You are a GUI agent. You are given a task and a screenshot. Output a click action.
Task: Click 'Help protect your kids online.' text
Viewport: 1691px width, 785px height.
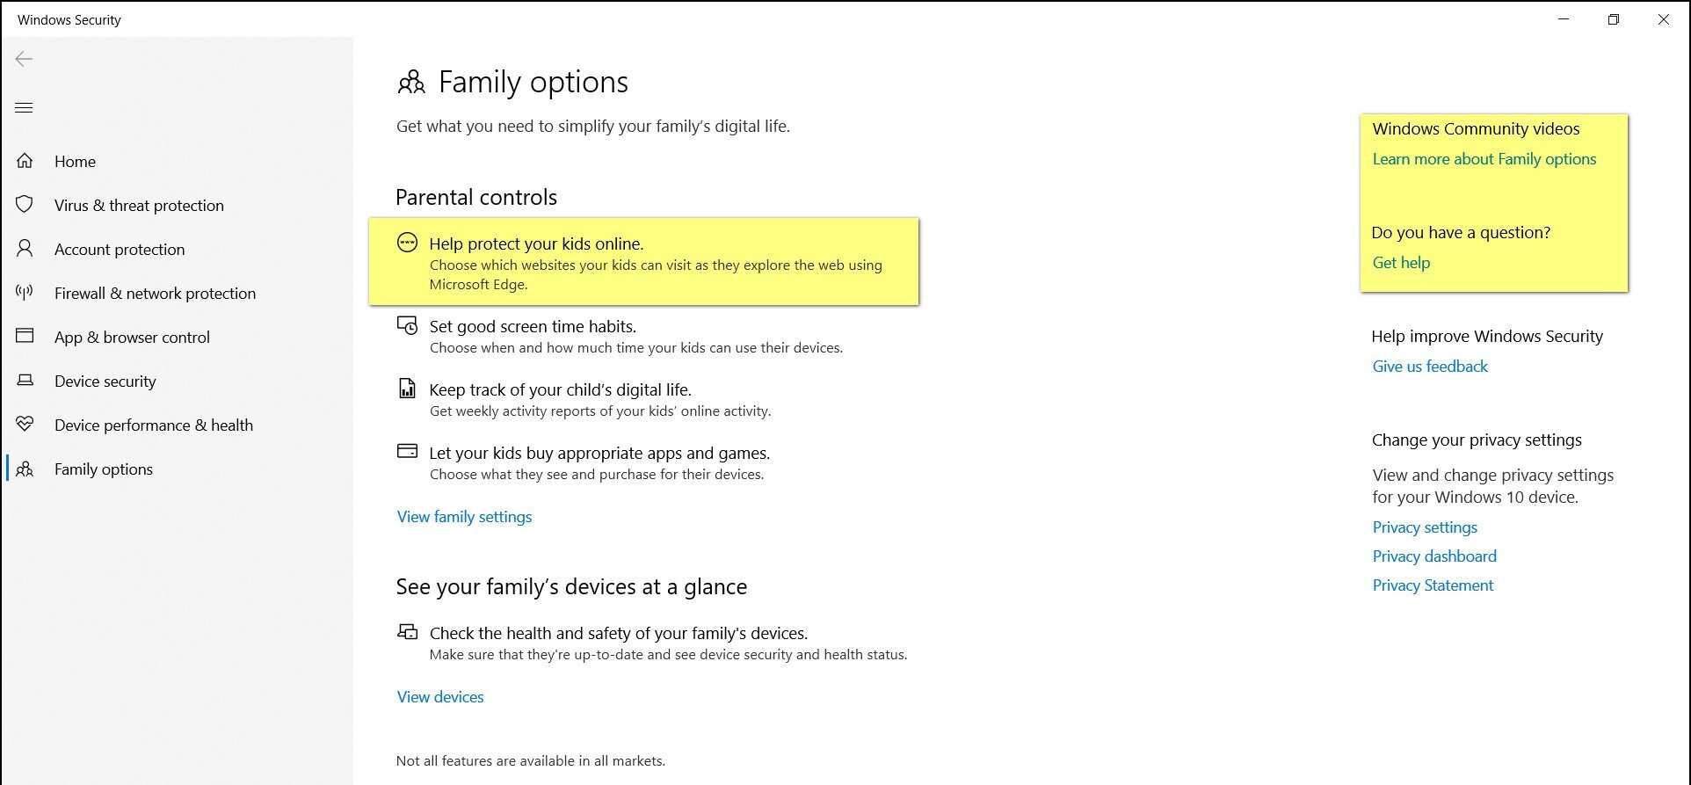(x=536, y=244)
